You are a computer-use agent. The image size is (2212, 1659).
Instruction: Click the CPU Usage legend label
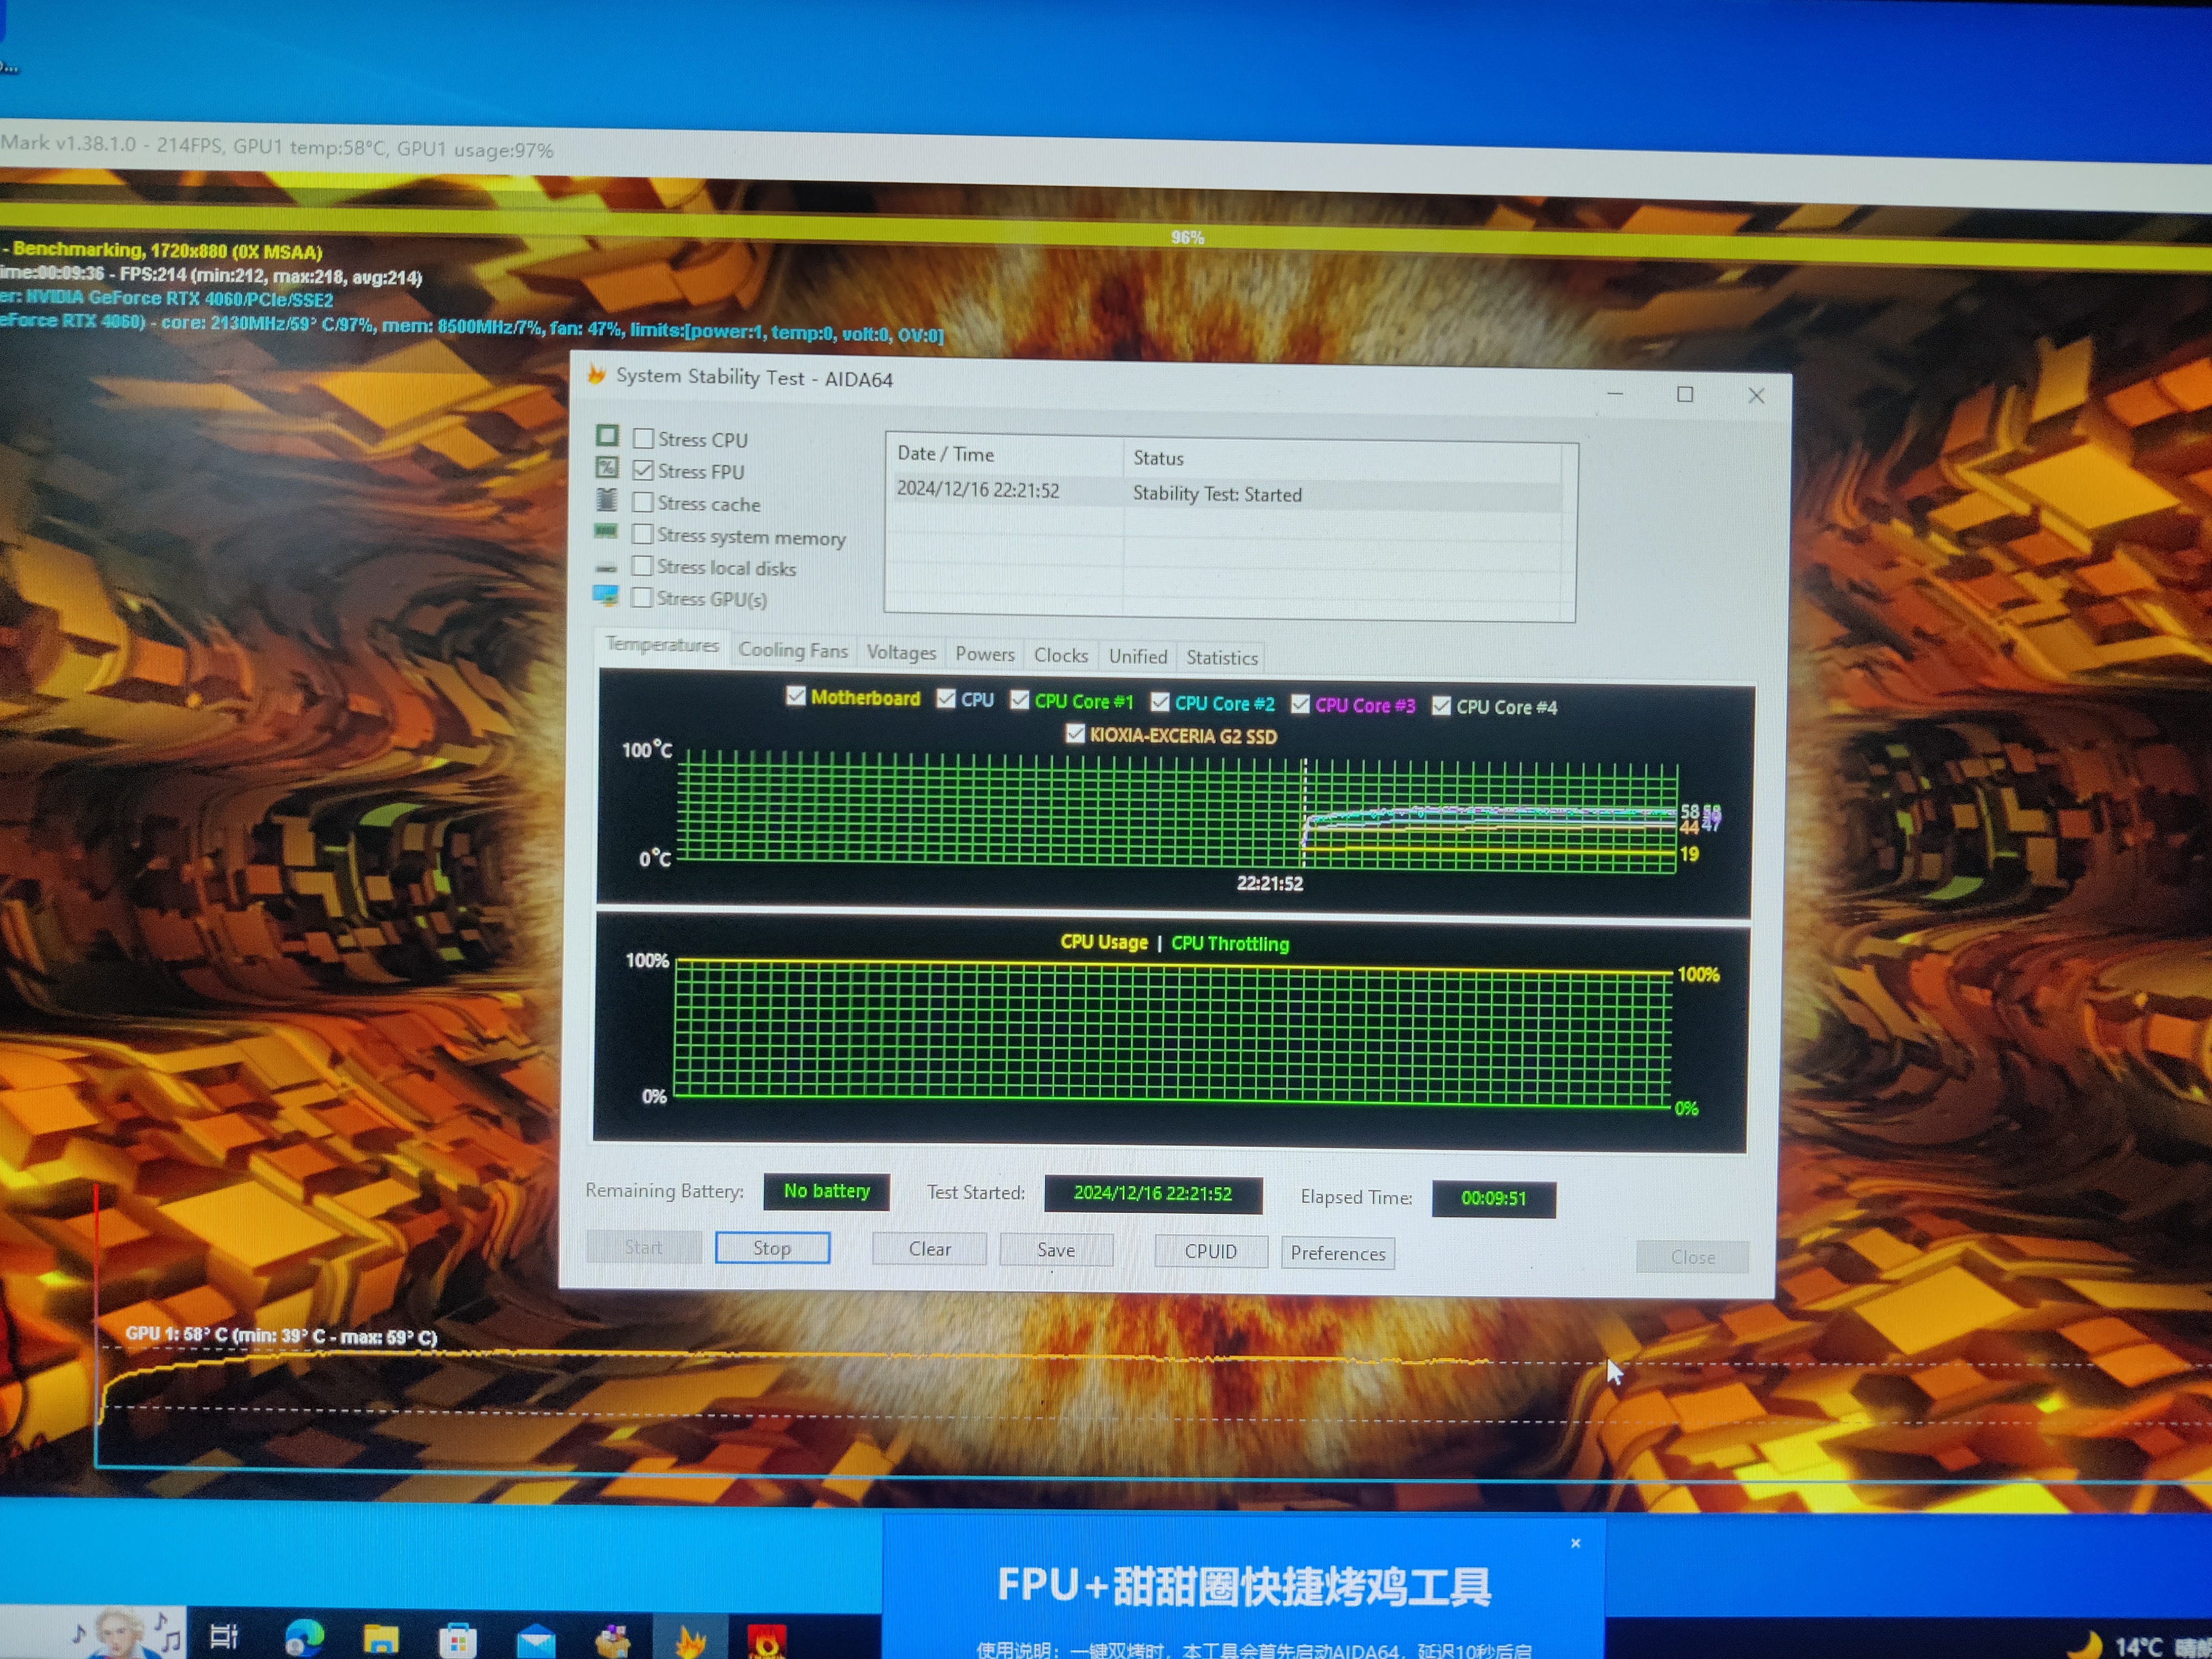pyautogui.click(x=1104, y=942)
